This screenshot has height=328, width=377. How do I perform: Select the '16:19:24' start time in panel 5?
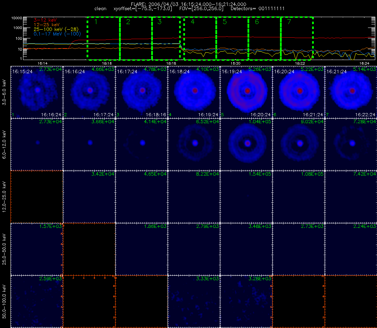click(232, 72)
